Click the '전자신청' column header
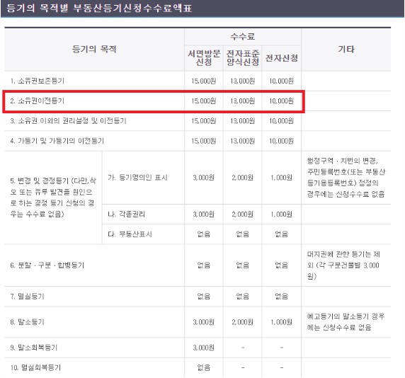405x378 pixels. pyautogui.click(x=282, y=58)
